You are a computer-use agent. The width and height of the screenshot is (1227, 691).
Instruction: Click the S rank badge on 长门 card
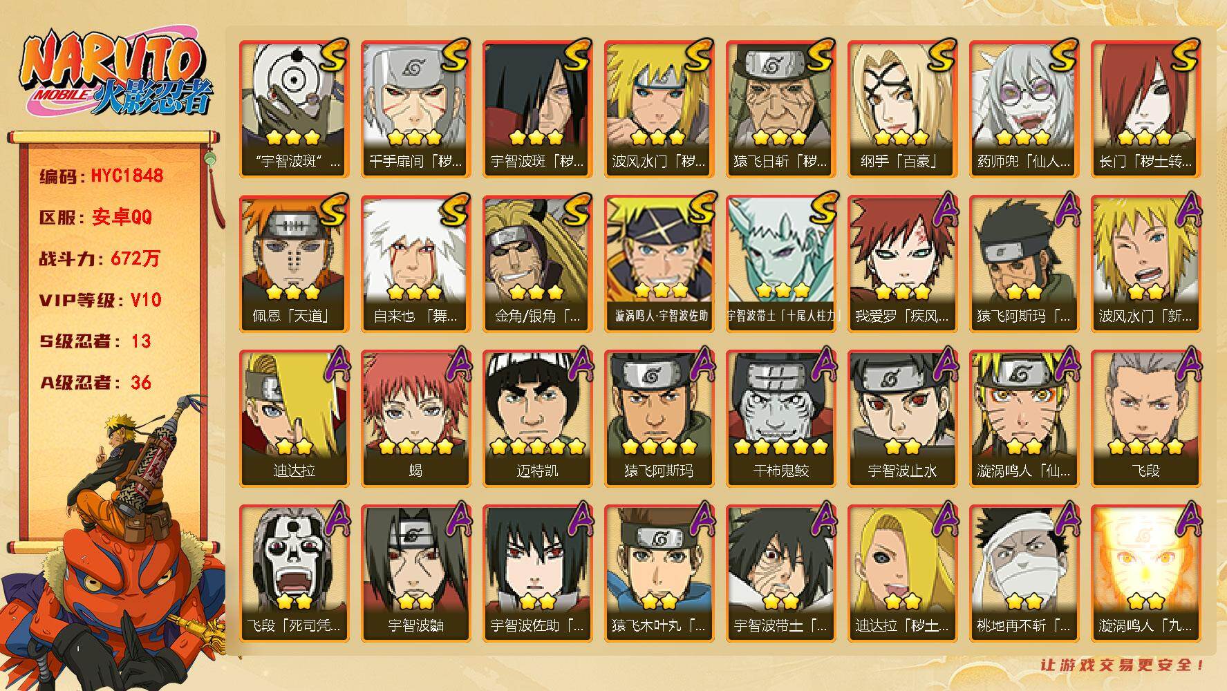tap(1183, 56)
